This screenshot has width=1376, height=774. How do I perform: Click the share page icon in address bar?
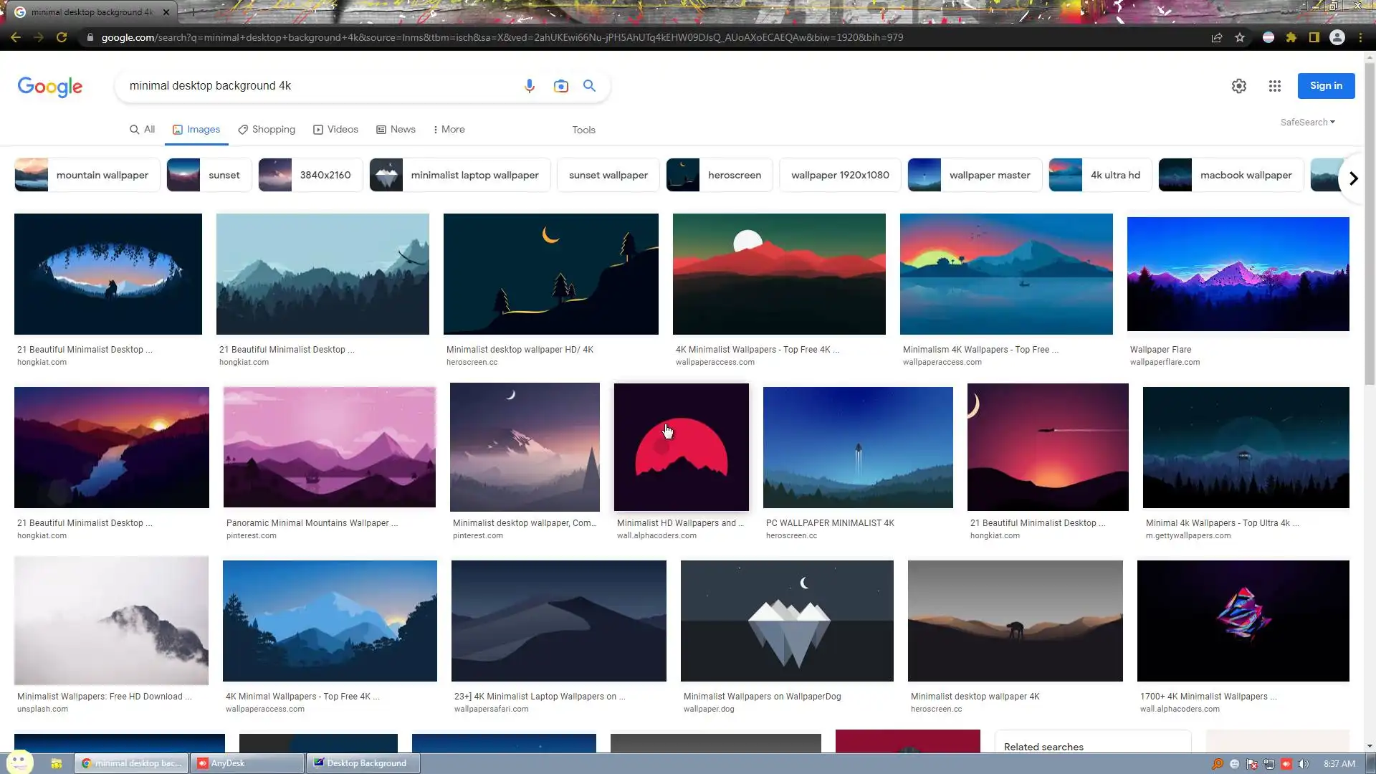tap(1216, 37)
